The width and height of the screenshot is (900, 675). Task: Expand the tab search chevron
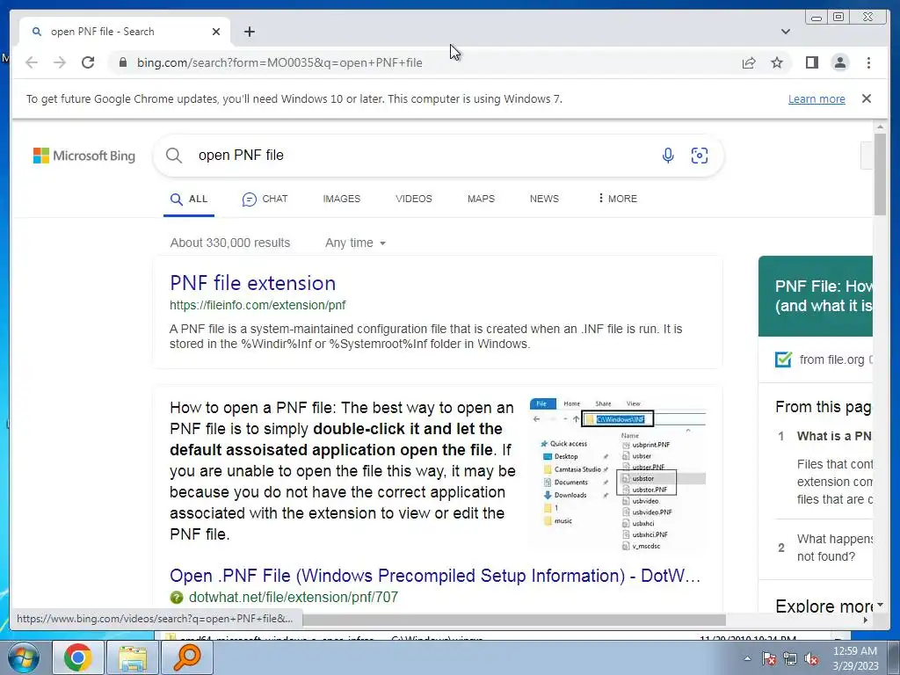[x=785, y=32]
